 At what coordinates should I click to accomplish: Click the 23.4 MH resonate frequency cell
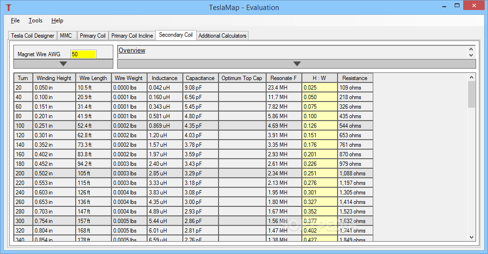284,88
